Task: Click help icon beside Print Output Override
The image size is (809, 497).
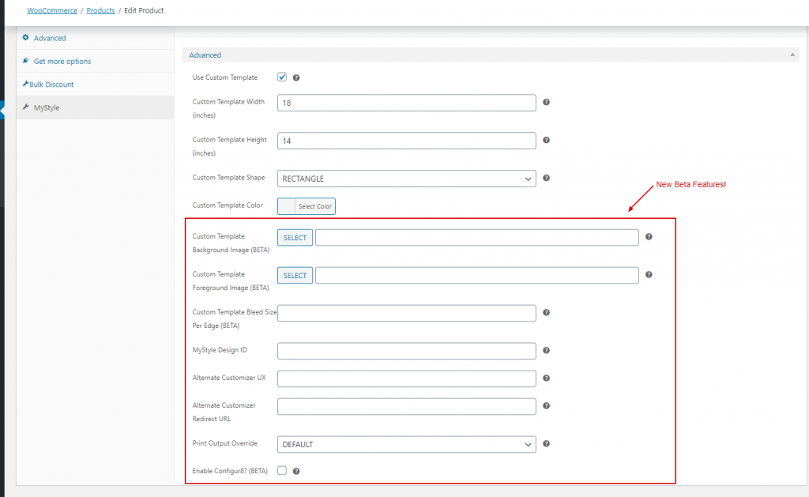Action: pos(546,444)
